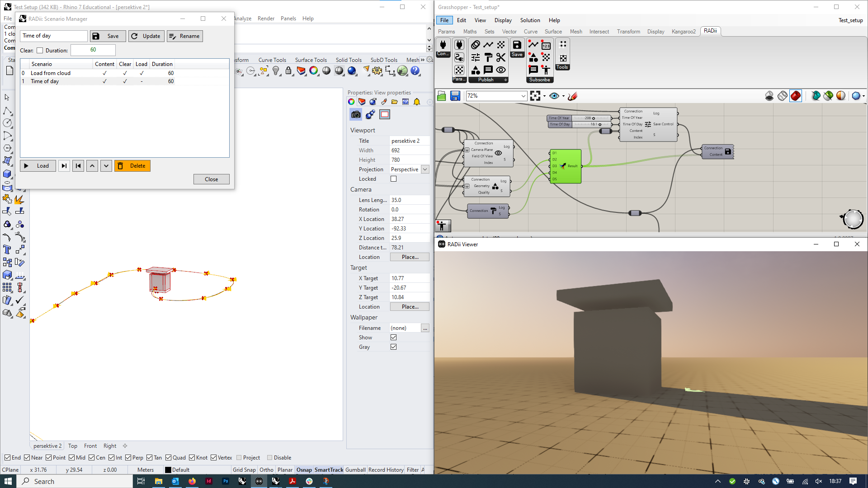Screen dimensions: 868x488
Task: Select the Time of day scenario row
Action: [97, 81]
